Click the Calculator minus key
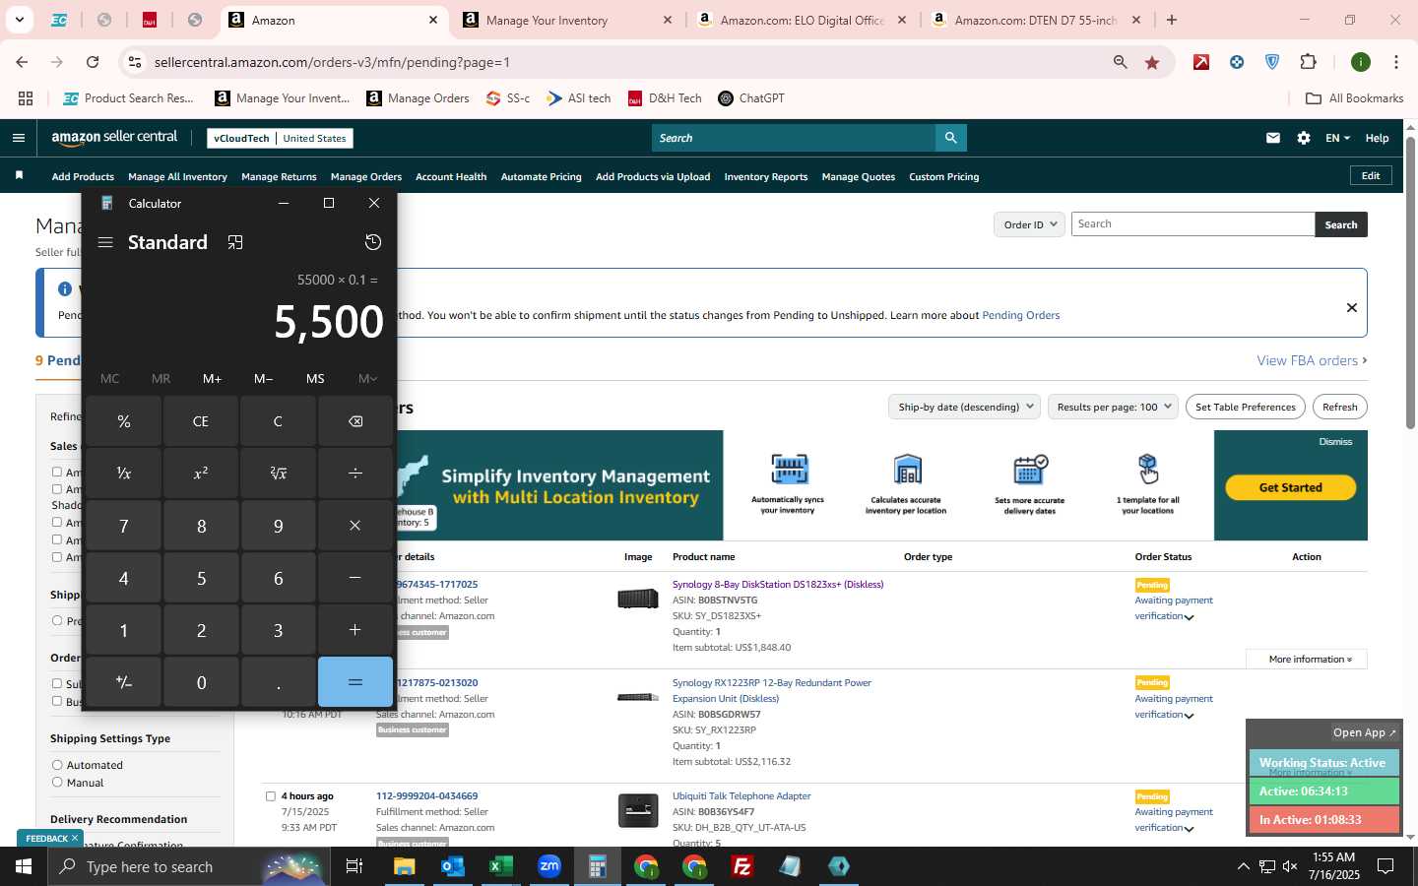 (355, 578)
